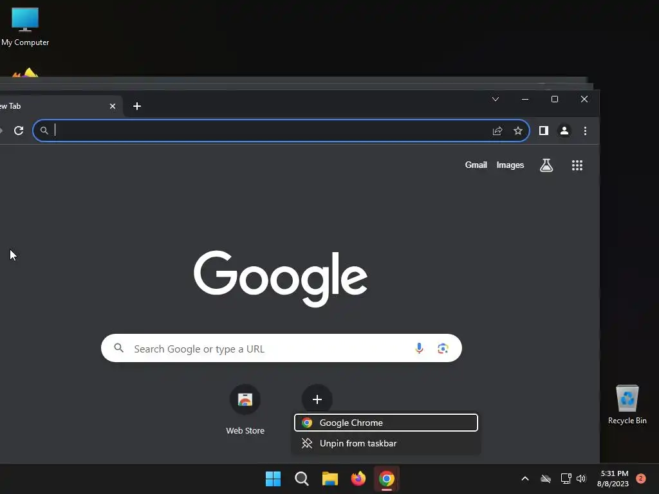The image size is (659, 494).
Task: Open the Web Store shortcut
Action: (245, 410)
